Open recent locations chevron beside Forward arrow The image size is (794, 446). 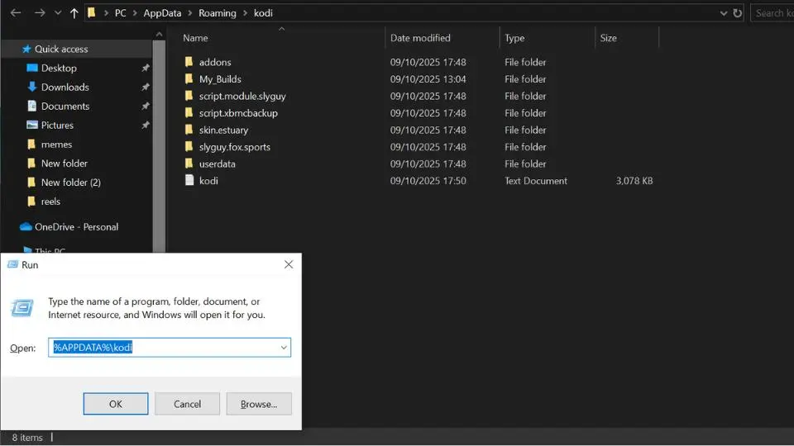pos(58,12)
